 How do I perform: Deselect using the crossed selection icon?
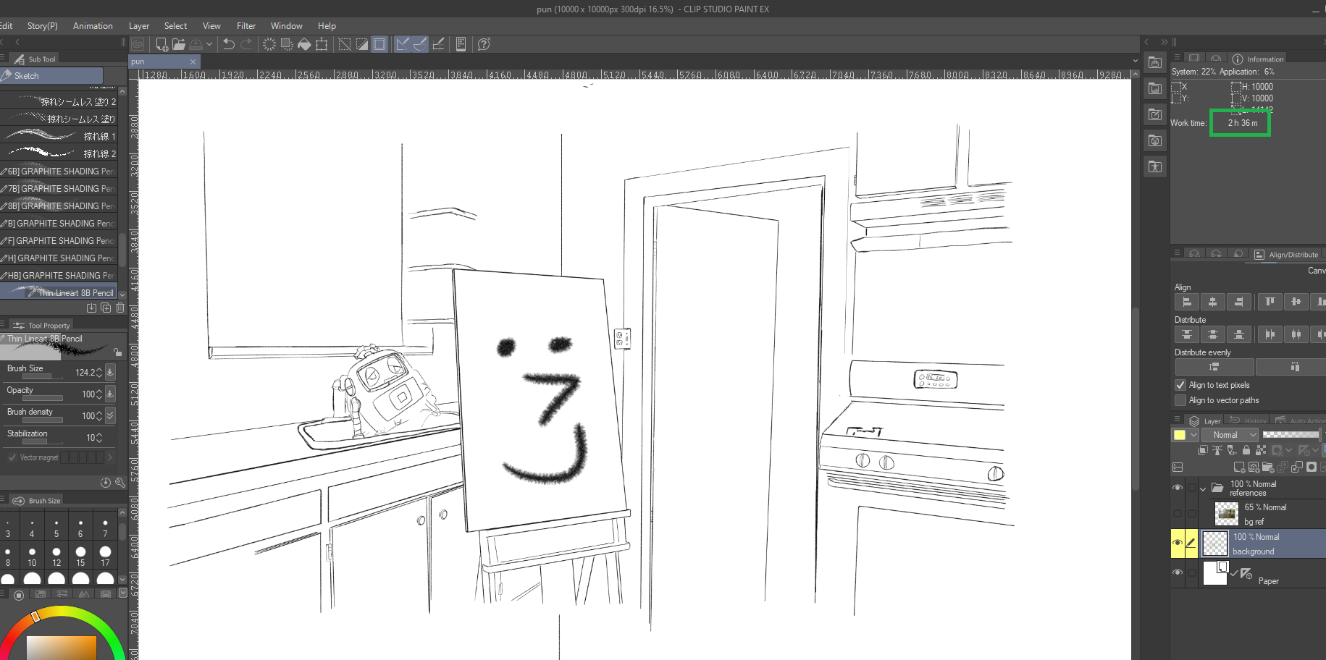[x=345, y=44]
